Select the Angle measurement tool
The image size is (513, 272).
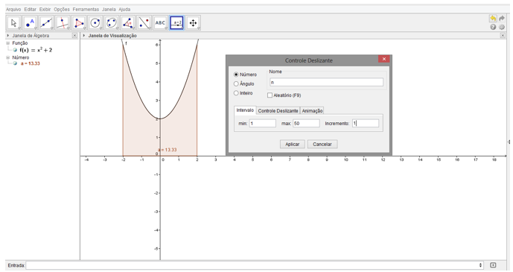[x=127, y=23]
